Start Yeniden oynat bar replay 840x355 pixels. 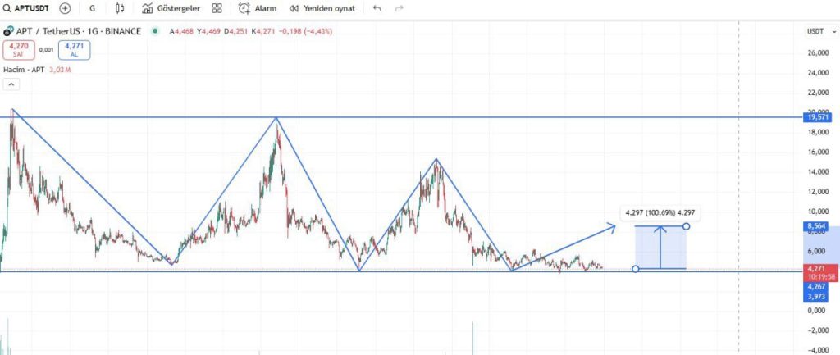tap(323, 8)
